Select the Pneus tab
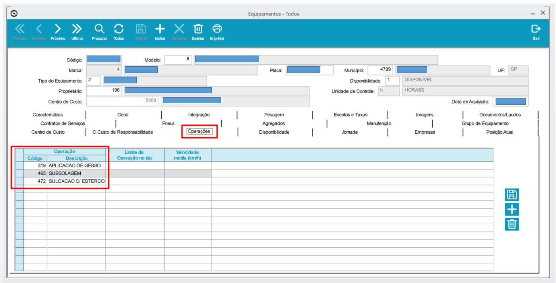This screenshot has height=283, width=556. [x=169, y=123]
